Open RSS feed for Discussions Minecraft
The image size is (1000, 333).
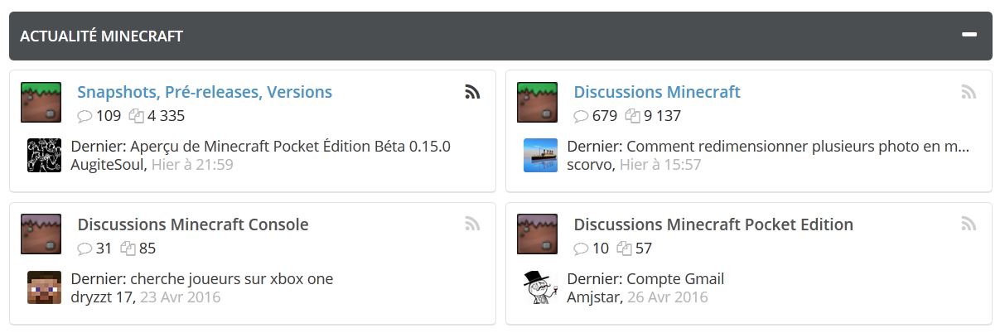pos(969,92)
